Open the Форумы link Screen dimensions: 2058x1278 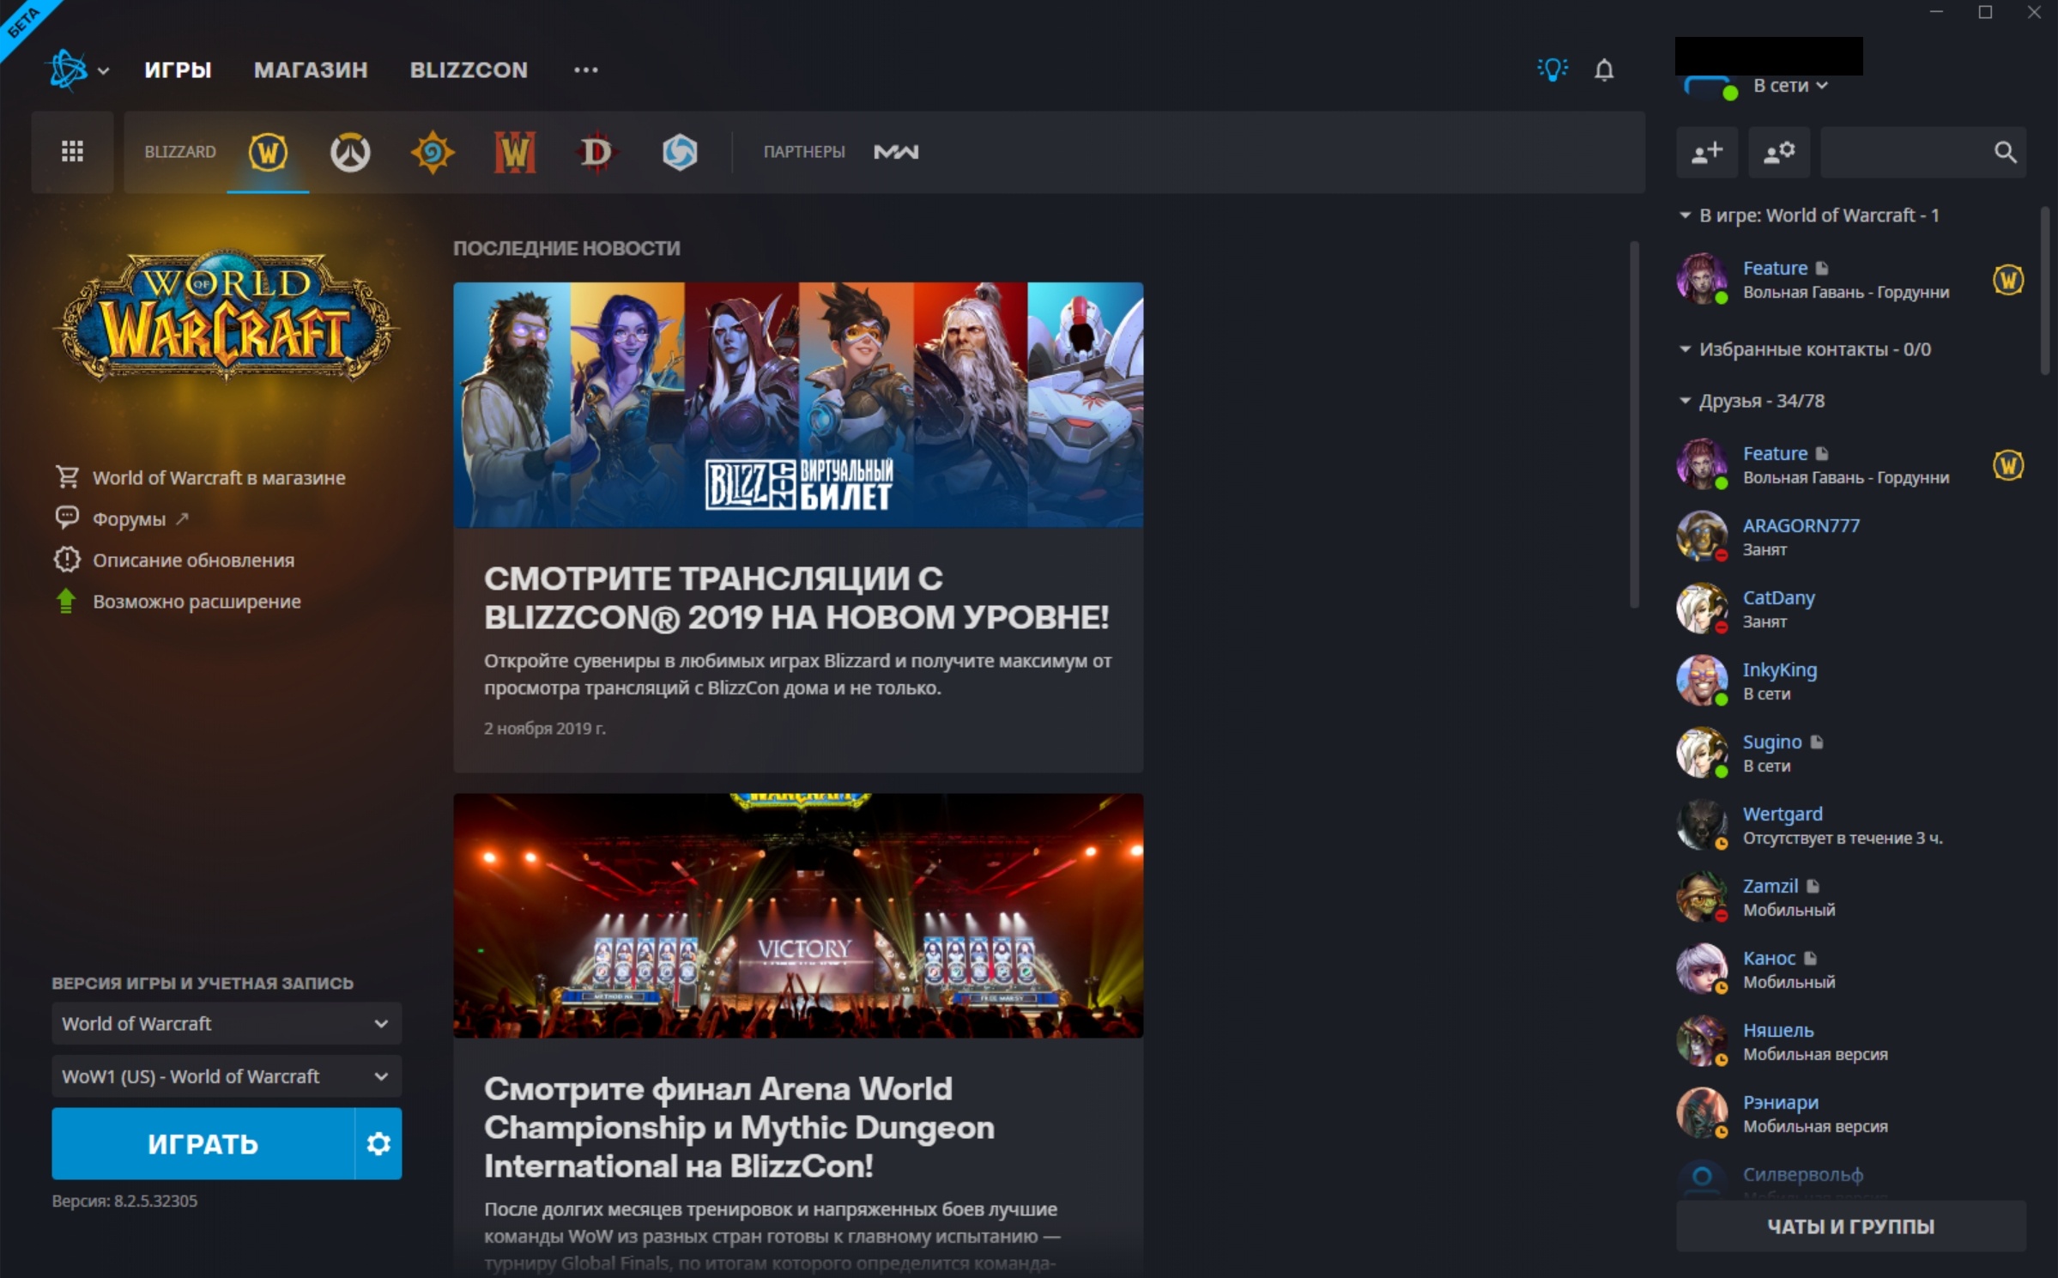click(x=129, y=518)
